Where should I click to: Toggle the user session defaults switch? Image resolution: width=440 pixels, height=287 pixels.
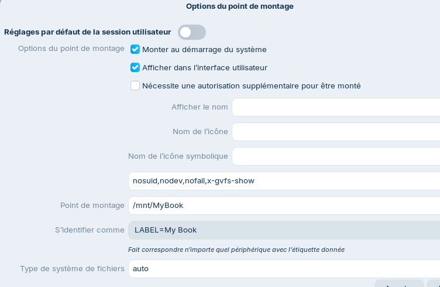(x=192, y=32)
